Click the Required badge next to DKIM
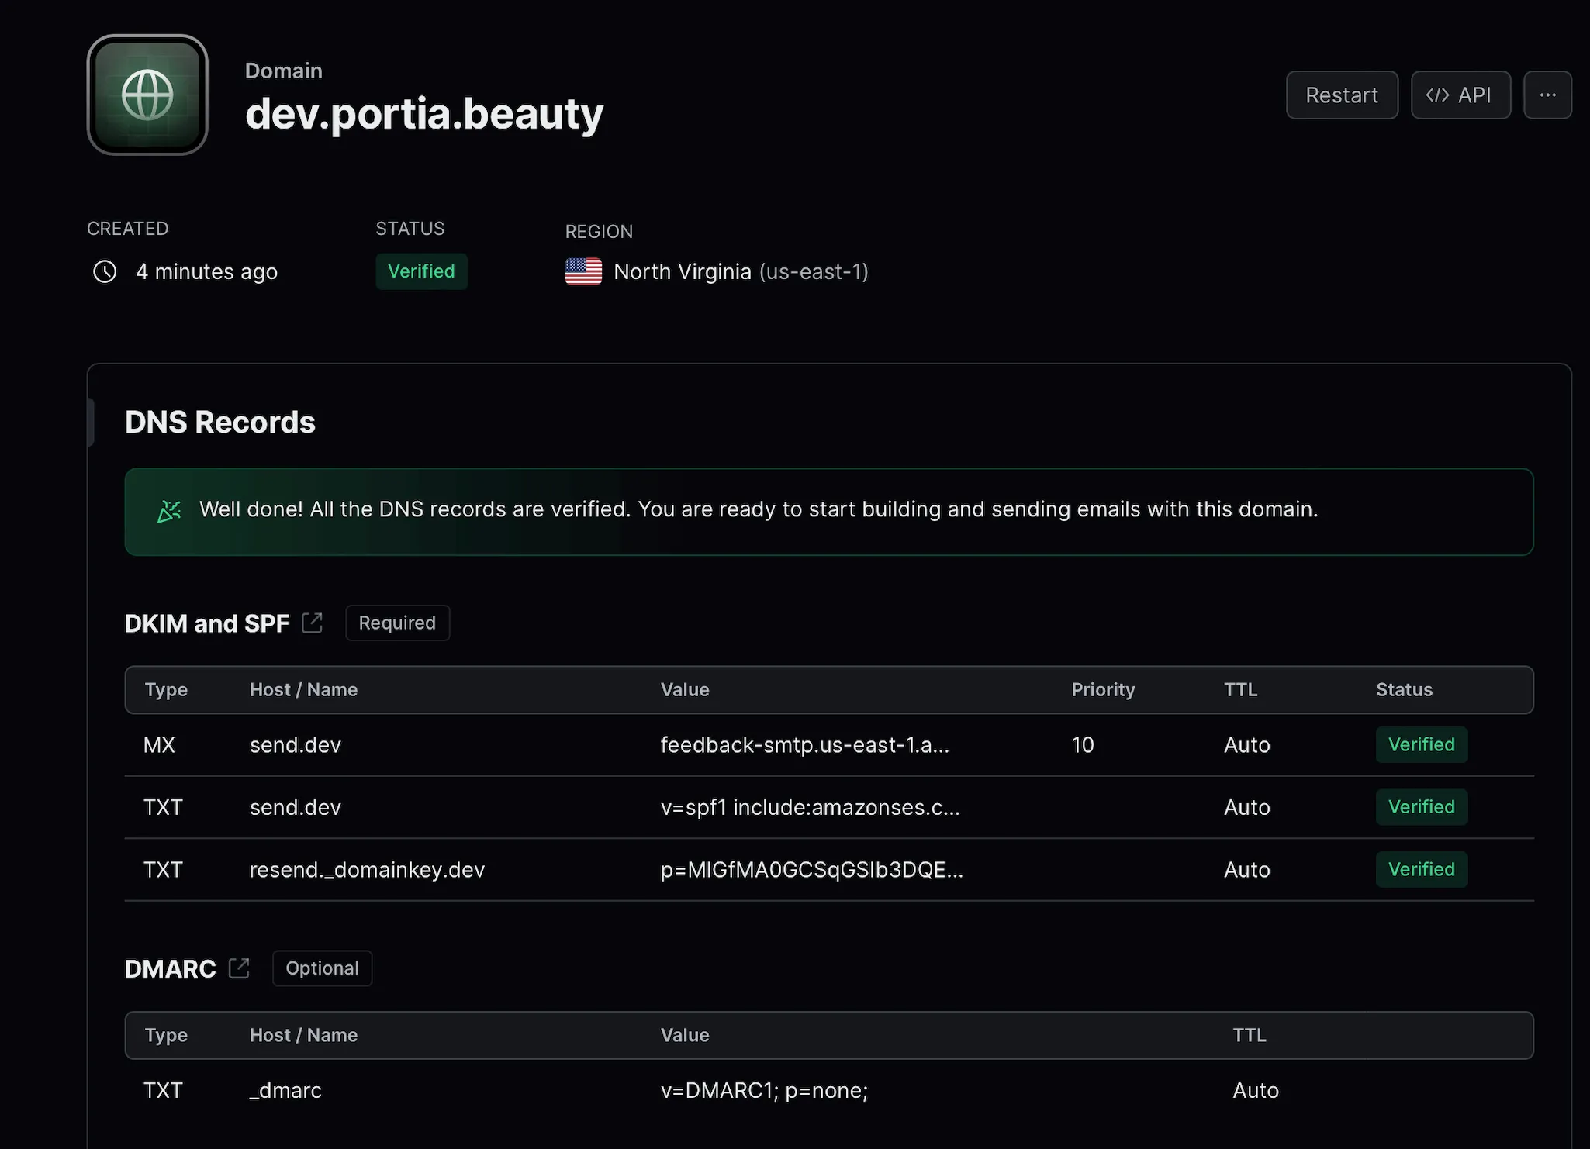Image resolution: width=1590 pixels, height=1149 pixels. 397,623
